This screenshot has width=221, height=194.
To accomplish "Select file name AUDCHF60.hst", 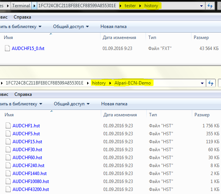I will pyautogui.click(x=27, y=158).
